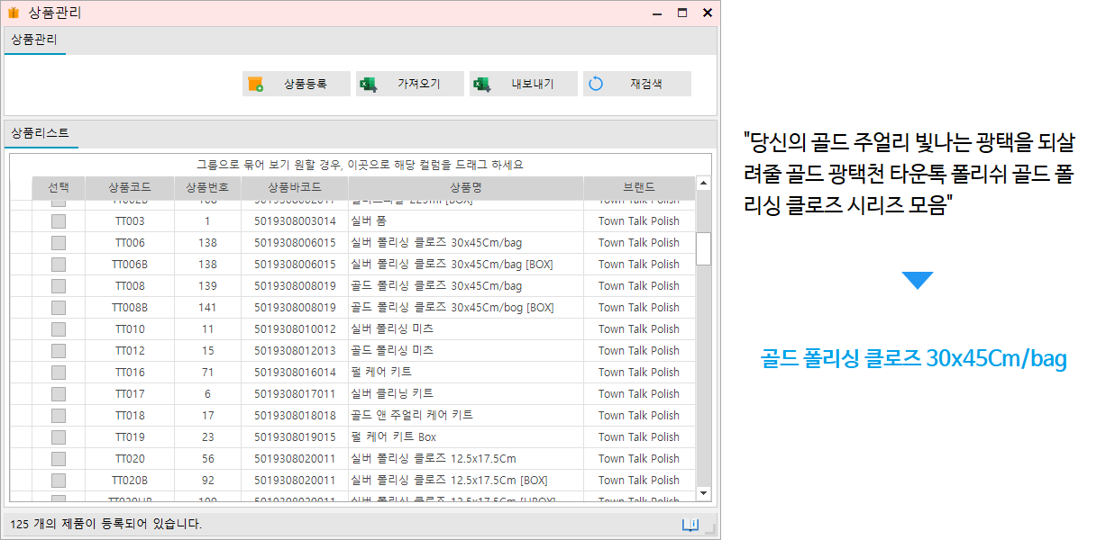Click the orange box icon on 상품등록

(255, 84)
